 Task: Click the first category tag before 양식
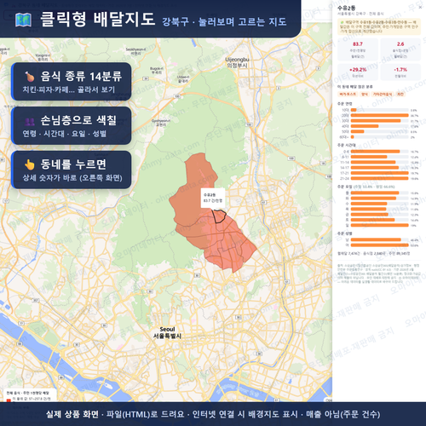click(x=348, y=94)
